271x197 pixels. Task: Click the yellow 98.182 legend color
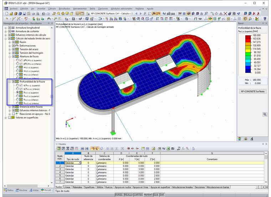(248, 51)
